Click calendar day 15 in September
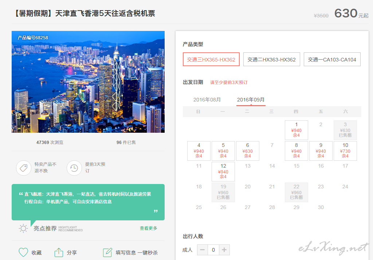Image resolution: width=373 pixels, height=260 pixels. point(297,166)
